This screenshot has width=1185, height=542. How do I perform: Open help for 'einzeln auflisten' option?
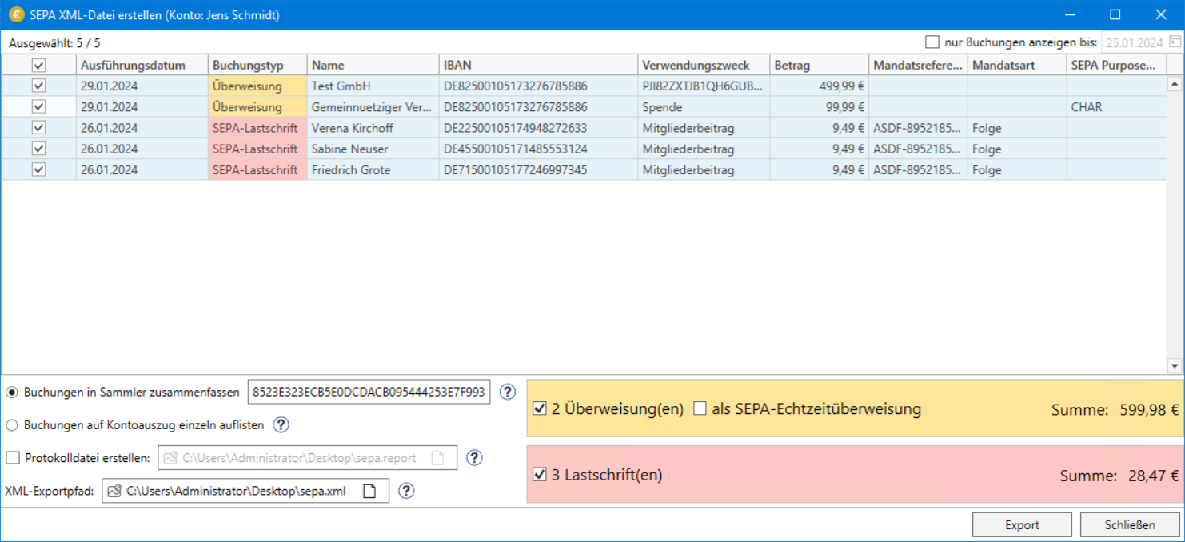[x=281, y=425]
